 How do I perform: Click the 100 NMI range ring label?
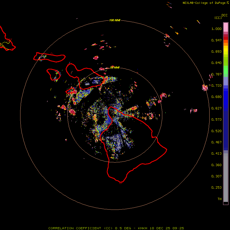pos(115,20)
